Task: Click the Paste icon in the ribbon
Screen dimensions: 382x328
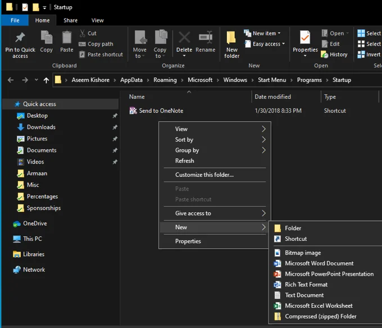Action: tap(66, 38)
